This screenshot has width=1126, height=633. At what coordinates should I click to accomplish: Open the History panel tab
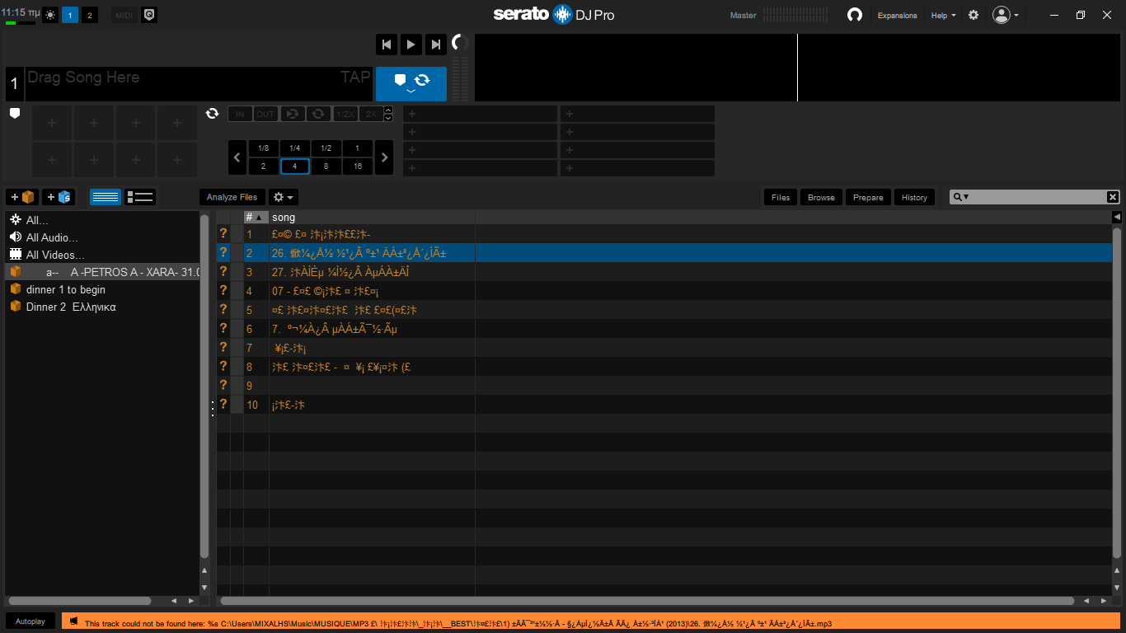(914, 197)
